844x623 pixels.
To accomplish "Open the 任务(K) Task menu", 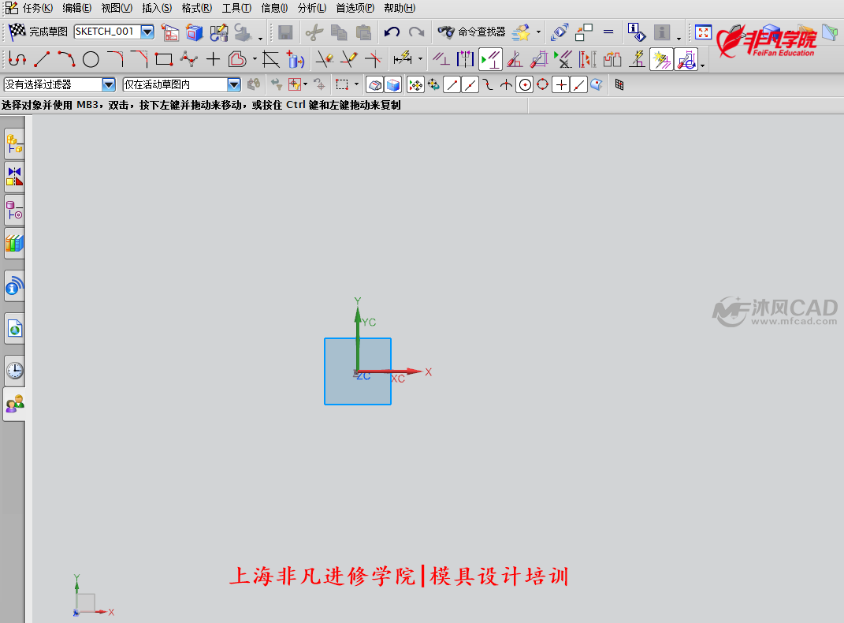I will click(x=37, y=8).
